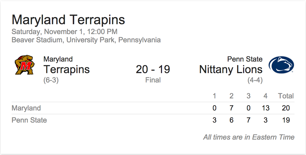Click the 20 - 19 final score
Viewport: 306px width, 155px height.
153,69
